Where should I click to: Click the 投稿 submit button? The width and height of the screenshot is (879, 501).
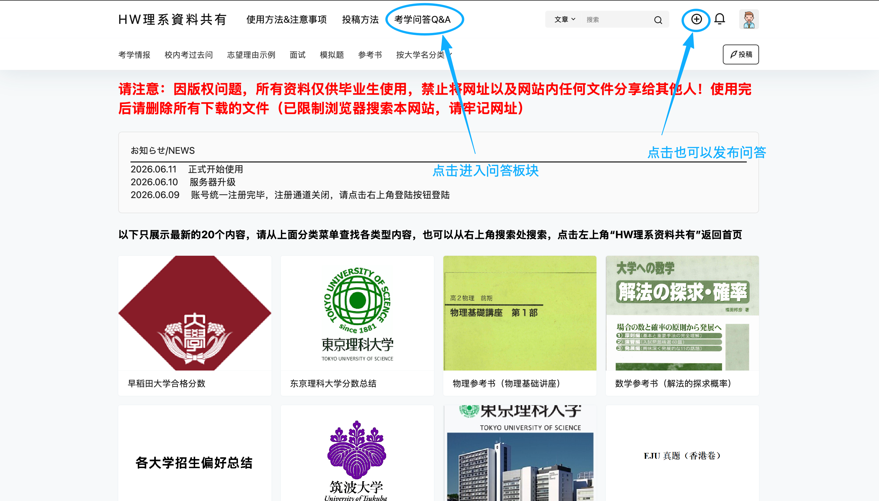click(740, 54)
